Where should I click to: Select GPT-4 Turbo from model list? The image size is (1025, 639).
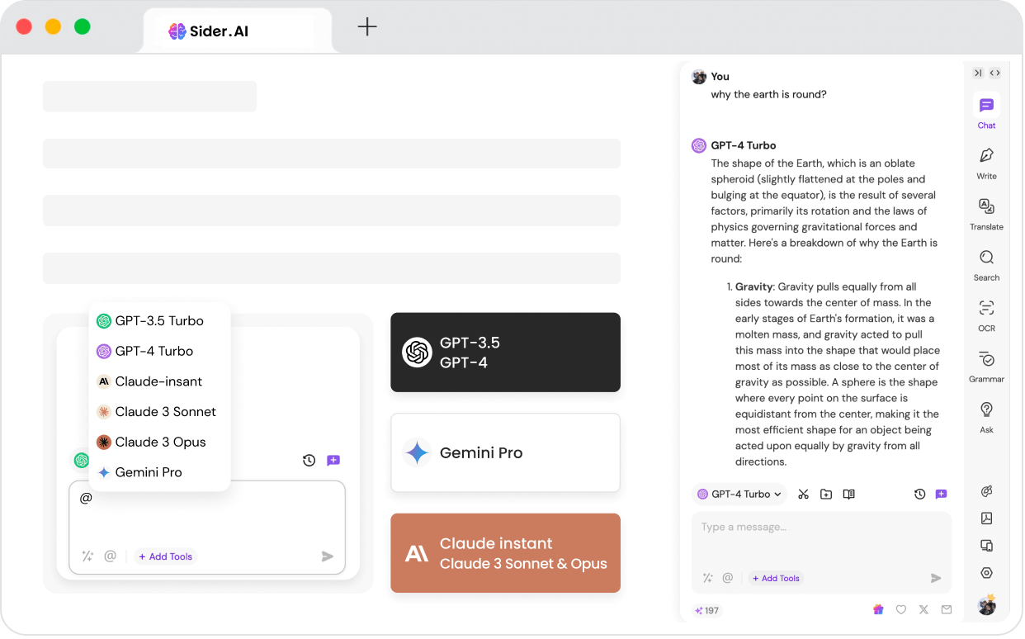[x=159, y=351]
